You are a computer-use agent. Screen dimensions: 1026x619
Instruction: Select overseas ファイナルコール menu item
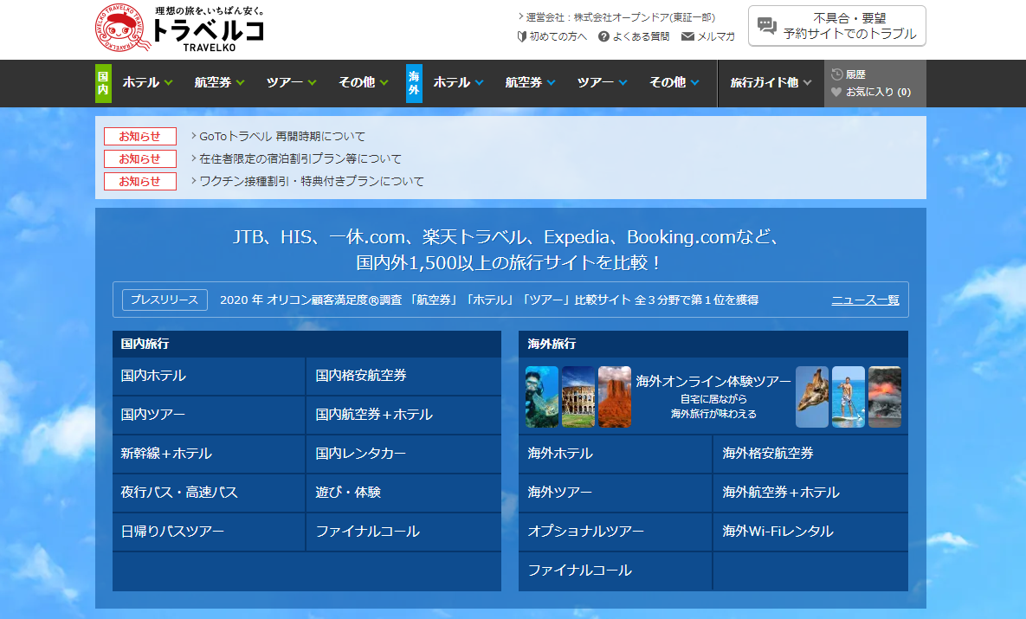[x=615, y=571]
